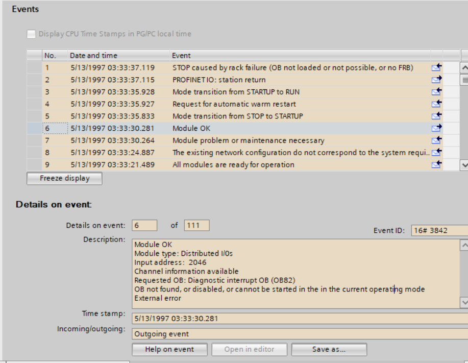Screen dimensions: 468x363
Task: Click the event icon in row 5
Action: [436, 116]
